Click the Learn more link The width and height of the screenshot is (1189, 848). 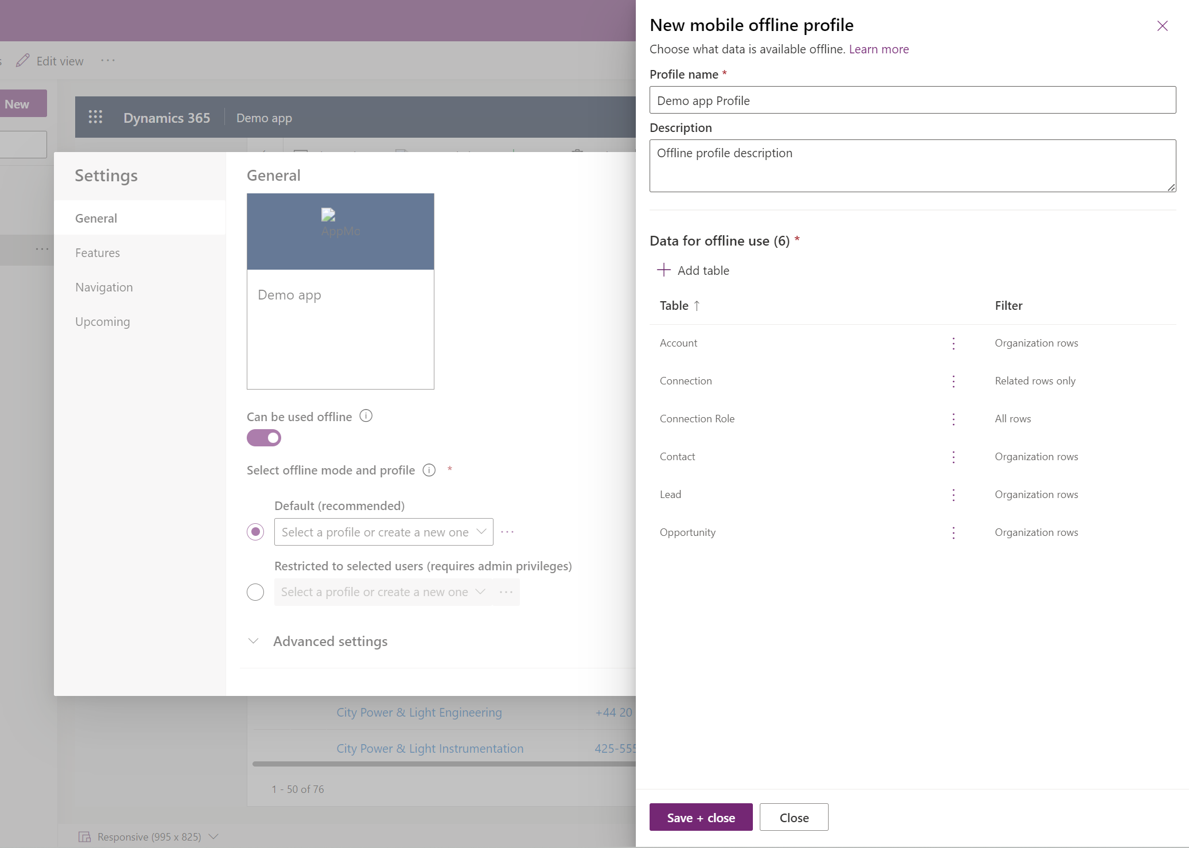coord(877,48)
